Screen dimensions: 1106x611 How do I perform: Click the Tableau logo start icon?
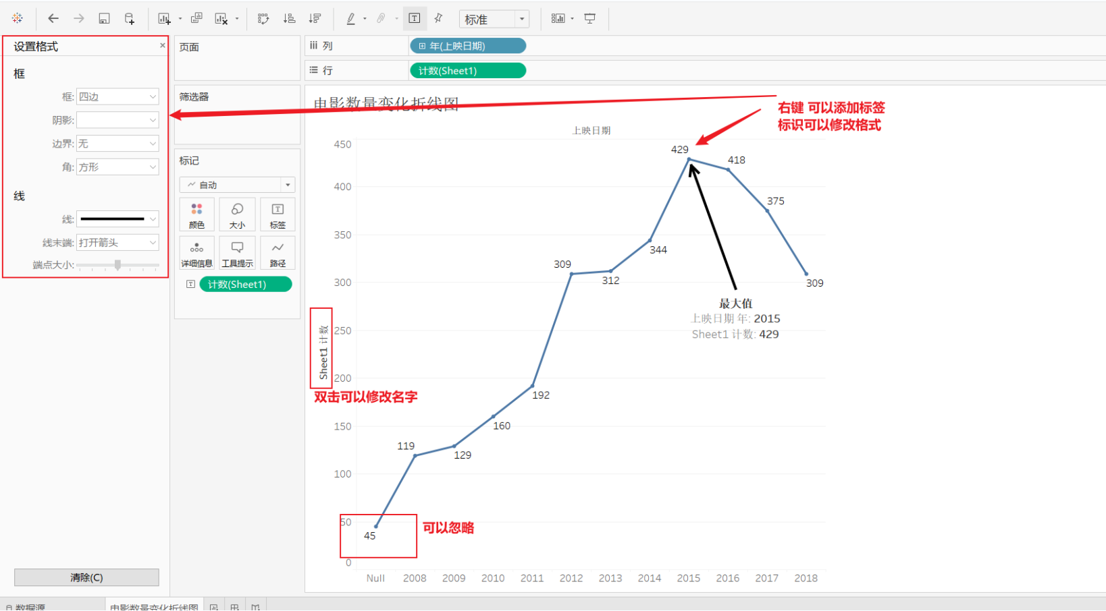coord(18,18)
